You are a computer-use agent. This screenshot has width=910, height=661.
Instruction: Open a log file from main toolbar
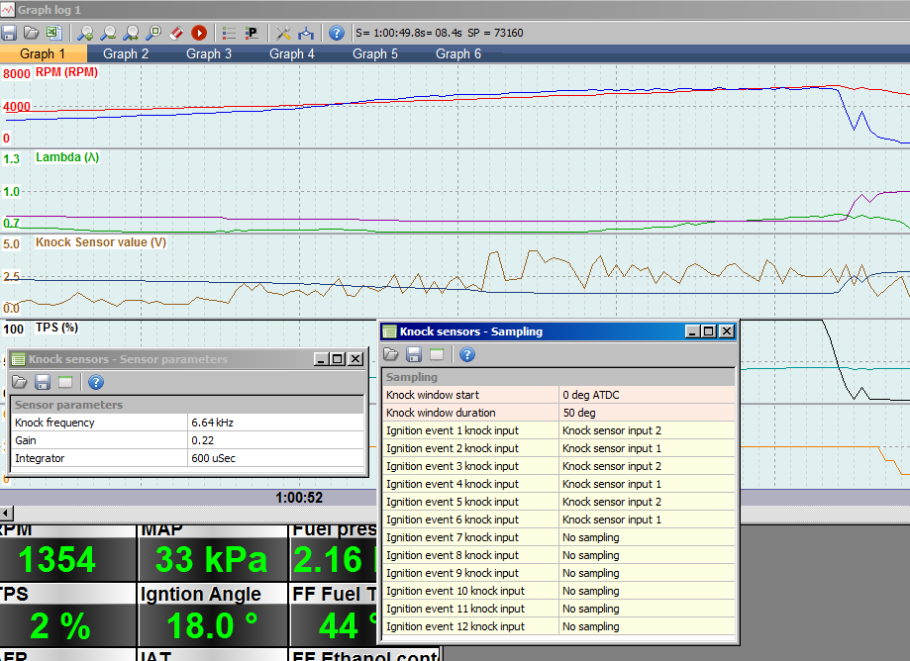(x=32, y=33)
